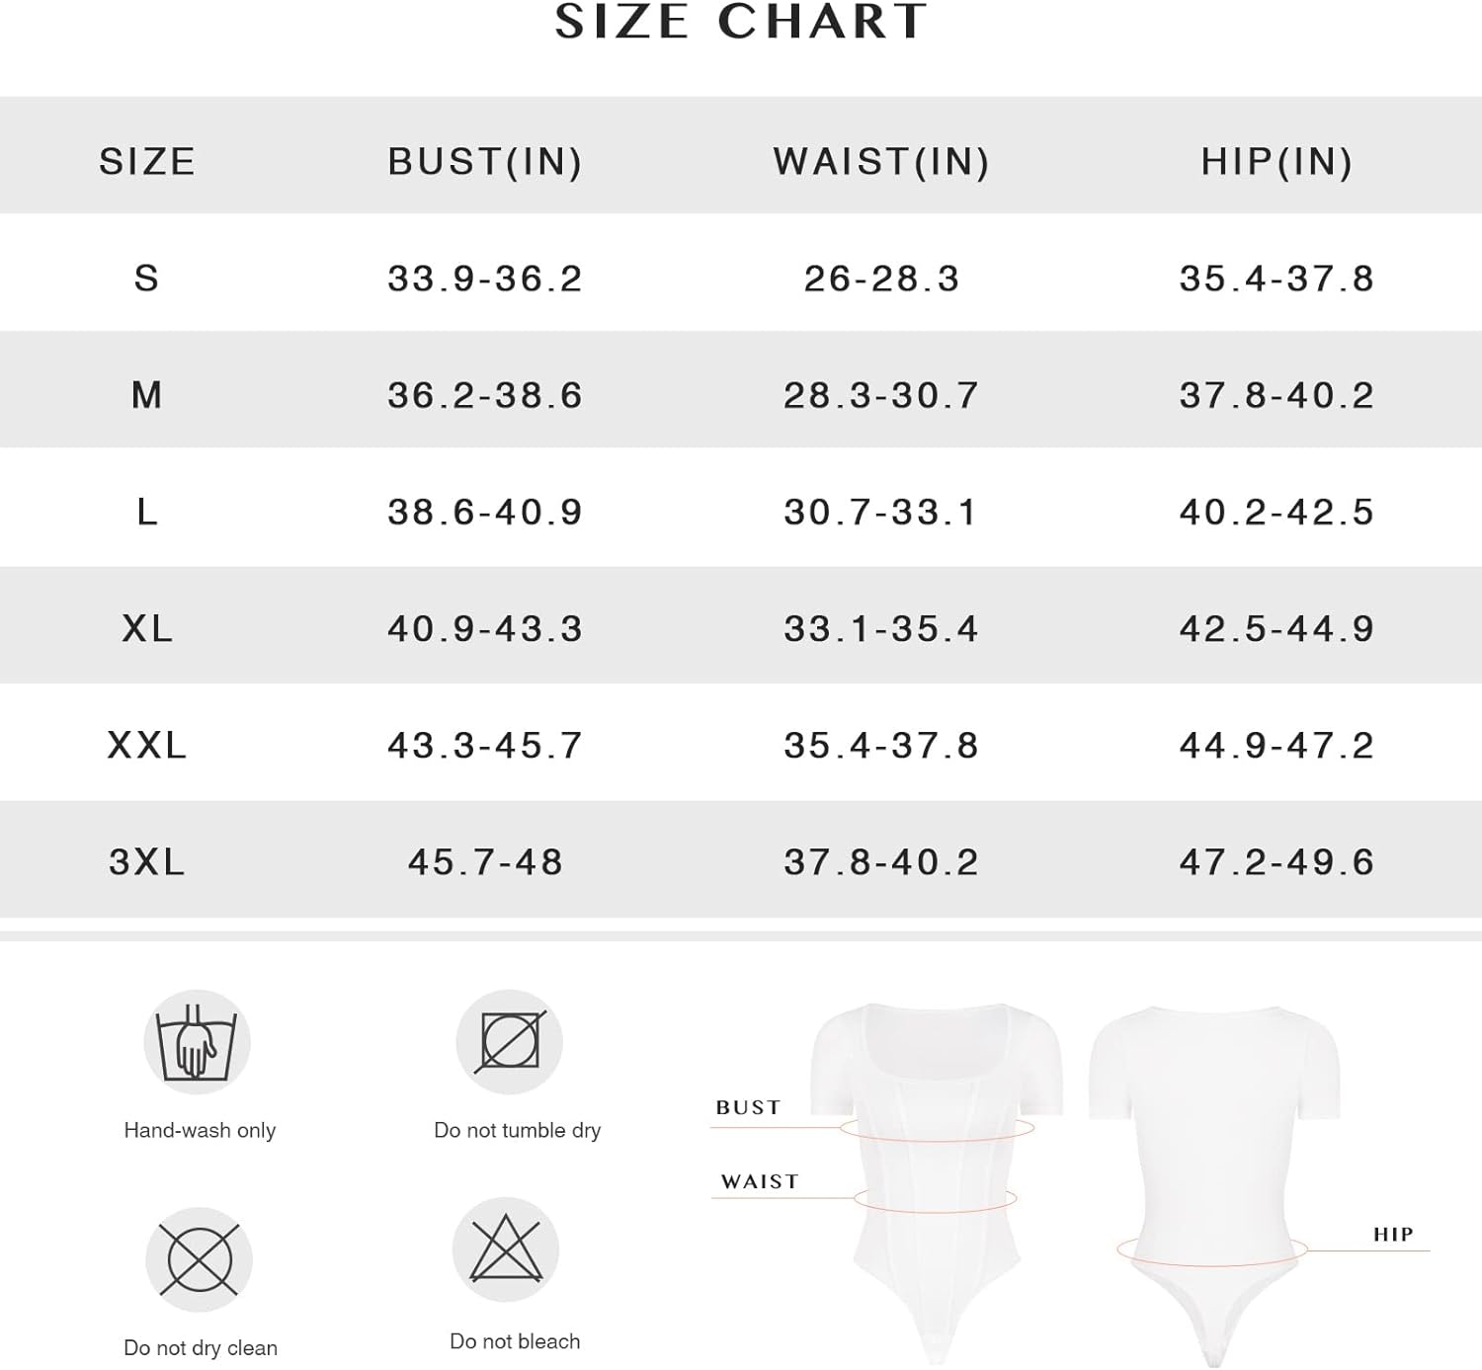This screenshot has height=1370, width=1482.
Task: Click the XXL hip value 44.9-47.2
Action: (1276, 745)
